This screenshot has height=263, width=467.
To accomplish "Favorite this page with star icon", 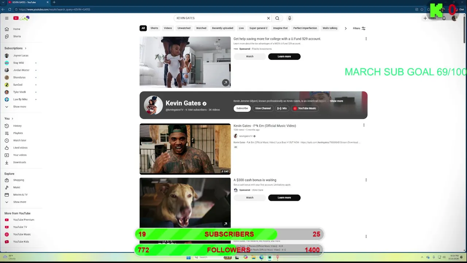I will tap(422, 9).
